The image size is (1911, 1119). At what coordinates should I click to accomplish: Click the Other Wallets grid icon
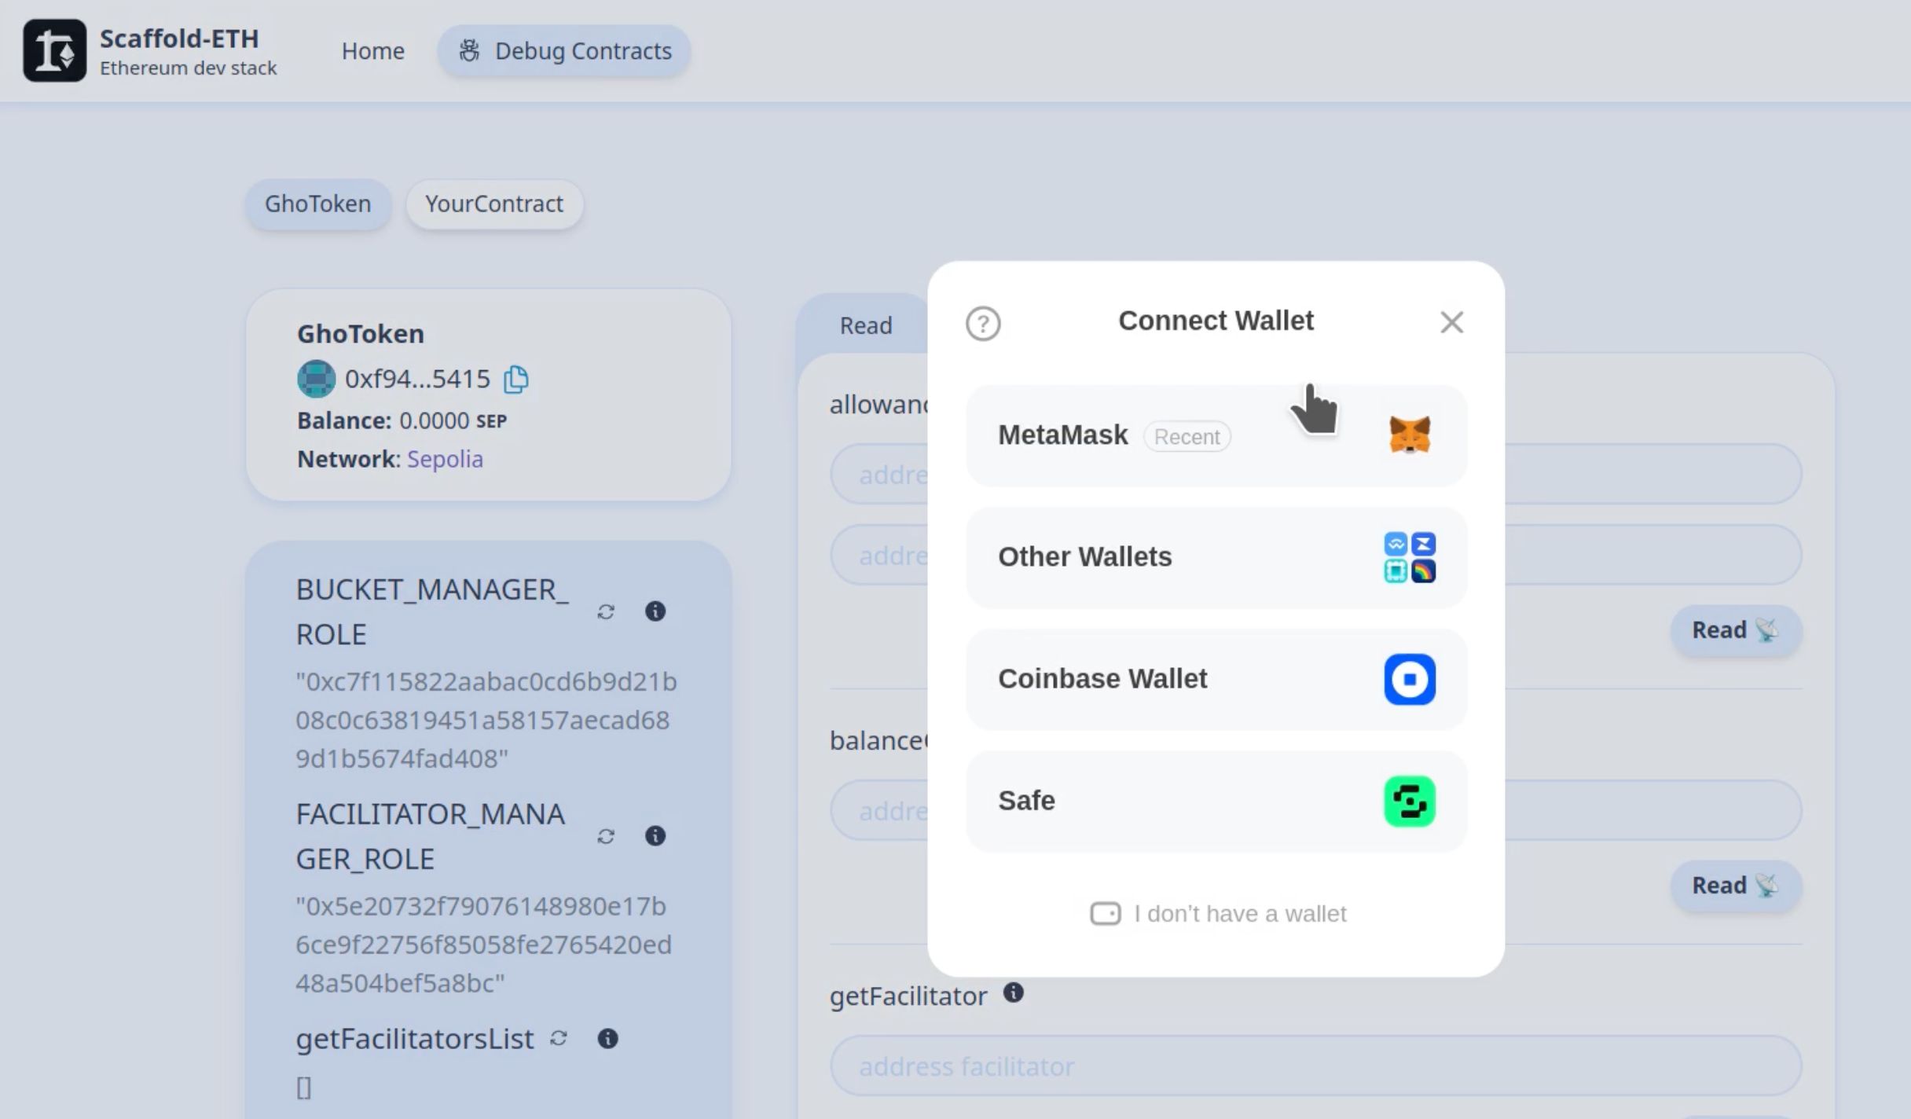(x=1410, y=557)
